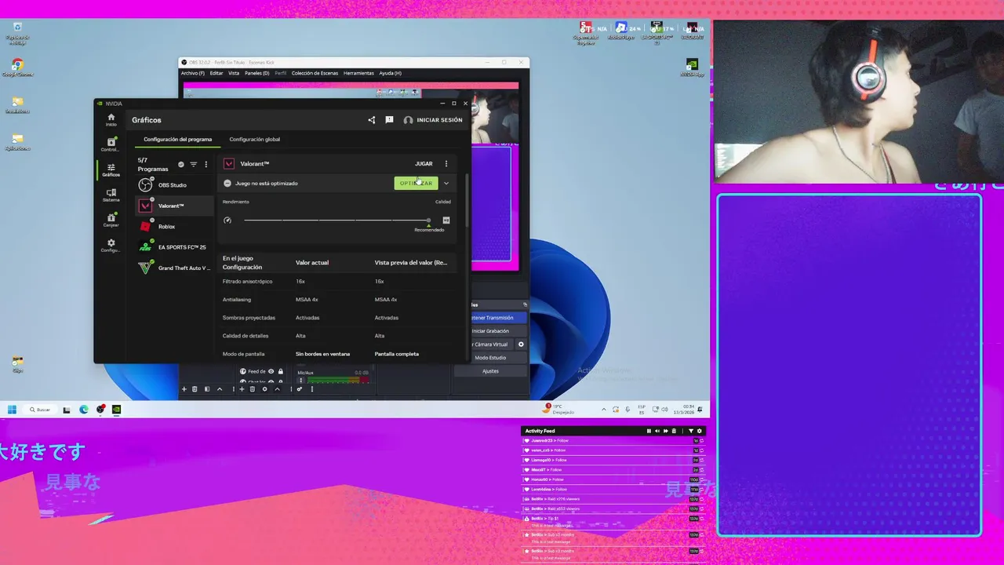The height and width of the screenshot is (565, 1004).
Task: Replay the Juanedr23 Follow alert
Action: pyautogui.click(x=701, y=441)
